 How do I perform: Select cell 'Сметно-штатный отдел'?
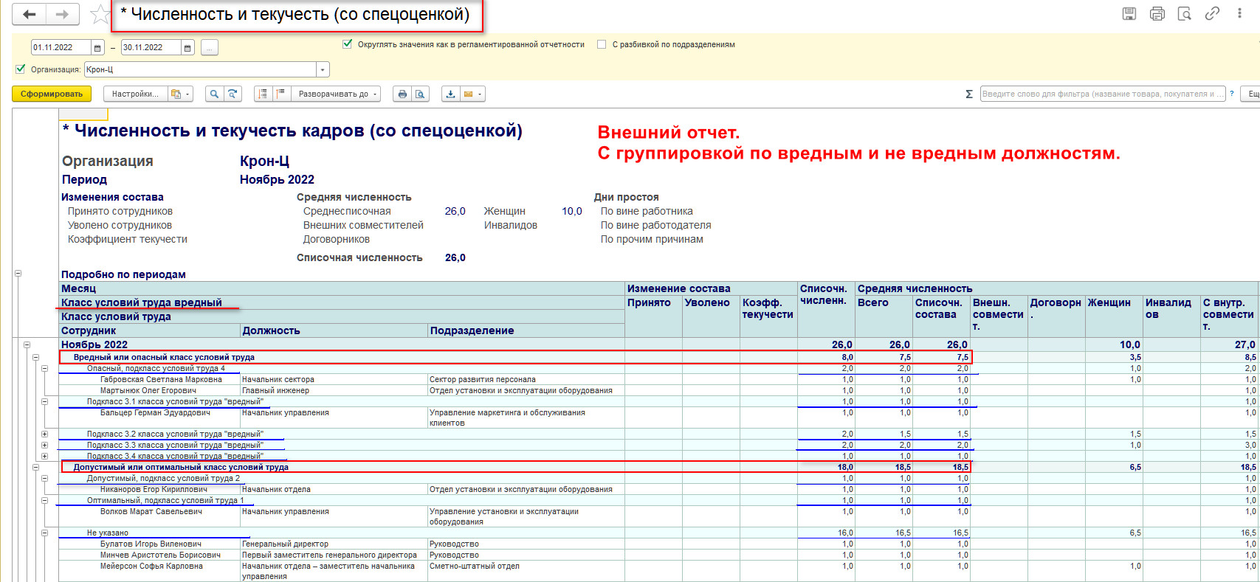[x=526, y=571]
